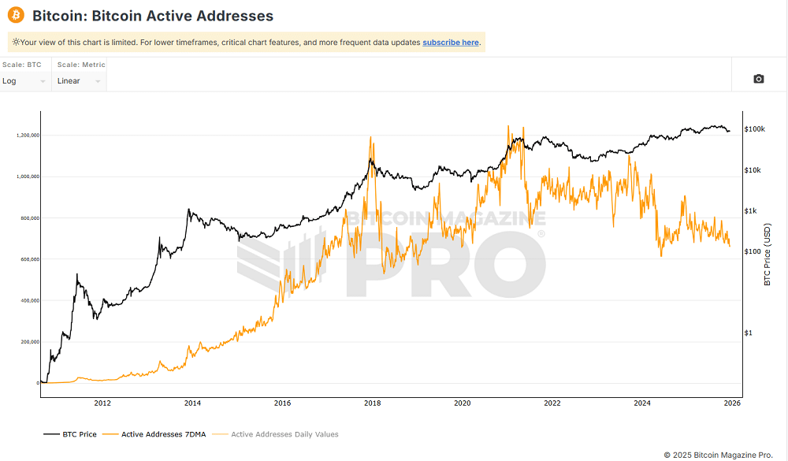Image resolution: width=788 pixels, height=461 pixels.
Task: Click the 2025 Bitcoin Magazine Pro copyright text
Action: click(x=718, y=455)
